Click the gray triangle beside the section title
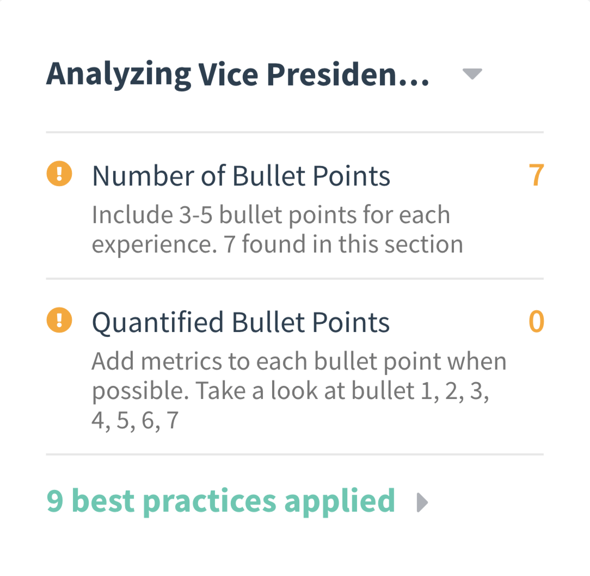The height and width of the screenshot is (576, 590). tap(471, 73)
